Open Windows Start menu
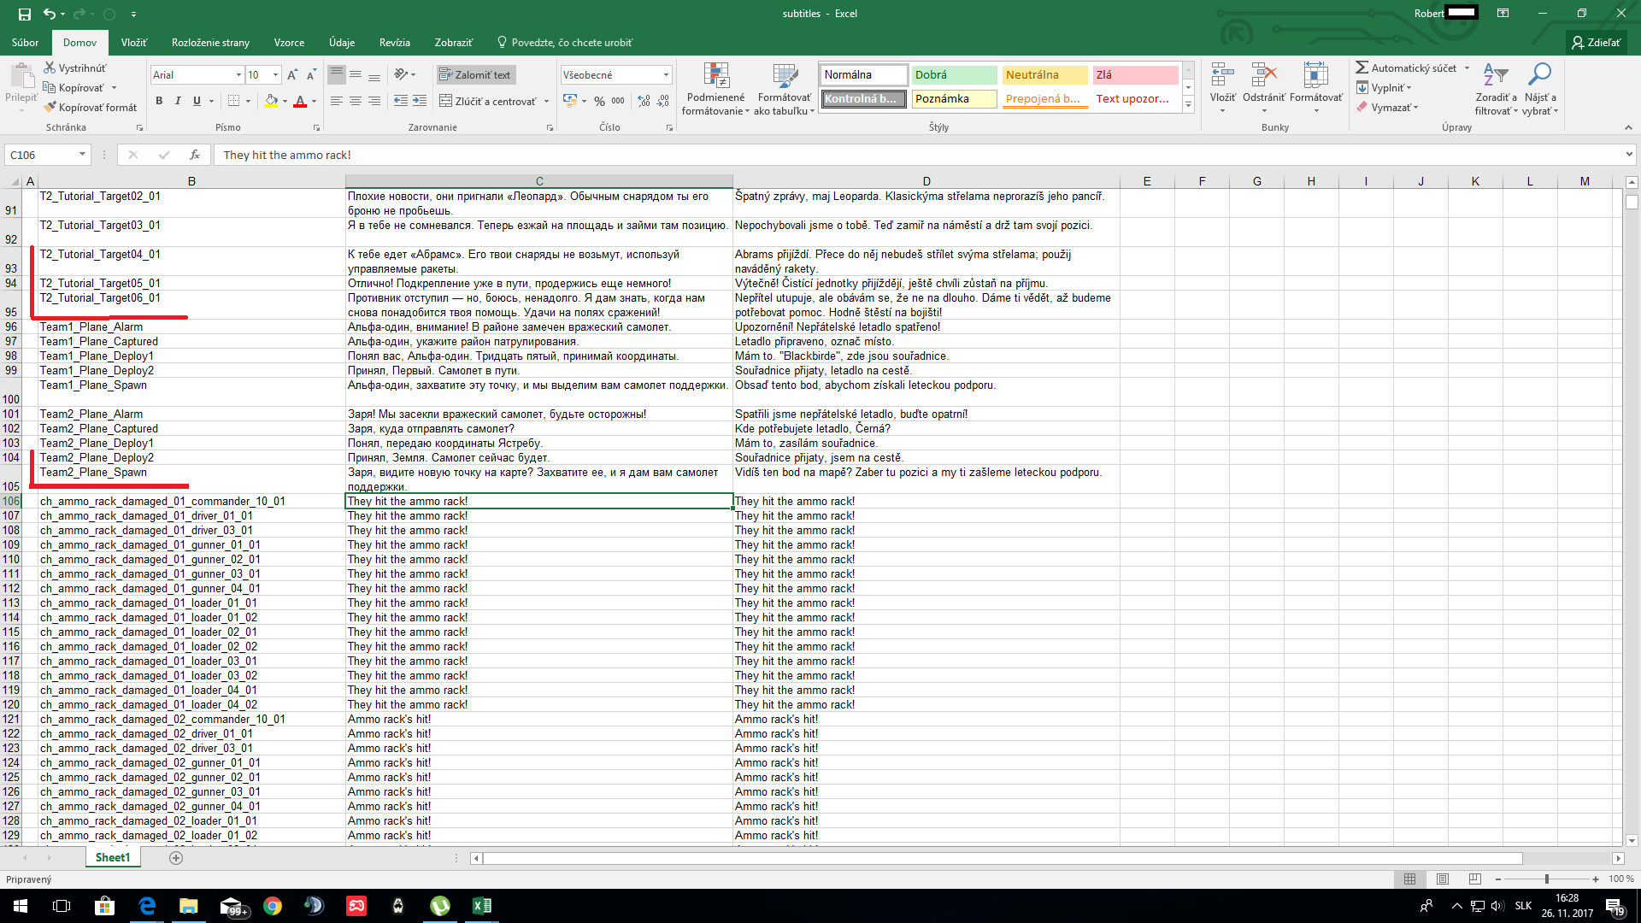1641x923 pixels. tap(21, 906)
